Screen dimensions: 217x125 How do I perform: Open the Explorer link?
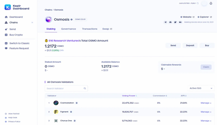(x=204, y=17)
